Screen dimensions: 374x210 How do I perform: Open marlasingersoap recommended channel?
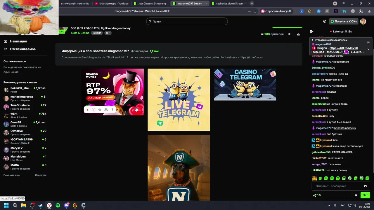pos(25,98)
